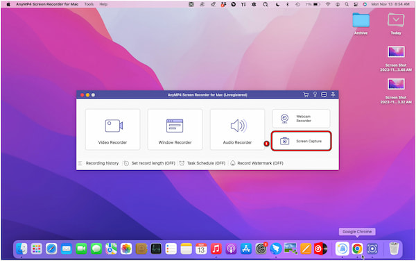The width and height of the screenshot is (416, 261).
Task: Open Recording history
Action: click(98, 163)
